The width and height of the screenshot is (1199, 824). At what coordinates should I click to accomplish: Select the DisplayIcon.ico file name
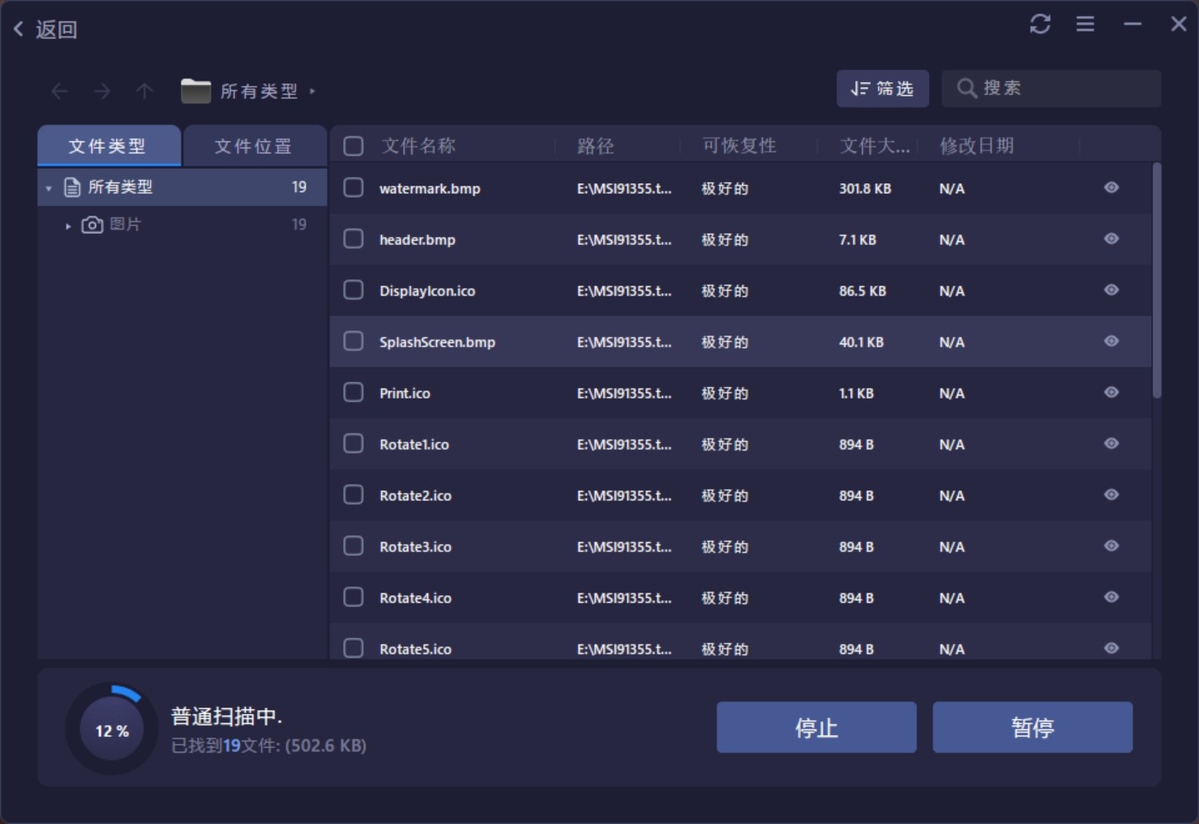(x=427, y=291)
